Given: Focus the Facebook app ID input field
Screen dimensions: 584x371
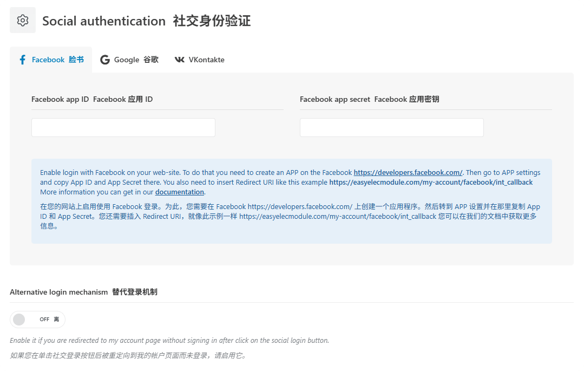Looking at the screenshot, I should point(123,127).
